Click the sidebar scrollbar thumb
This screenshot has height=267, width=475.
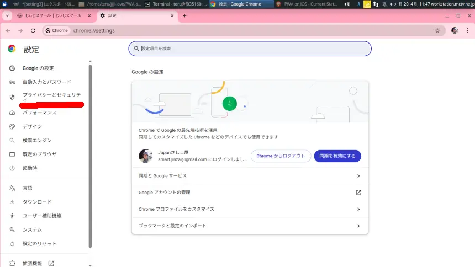pyautogui.click(x=90, y=156)
